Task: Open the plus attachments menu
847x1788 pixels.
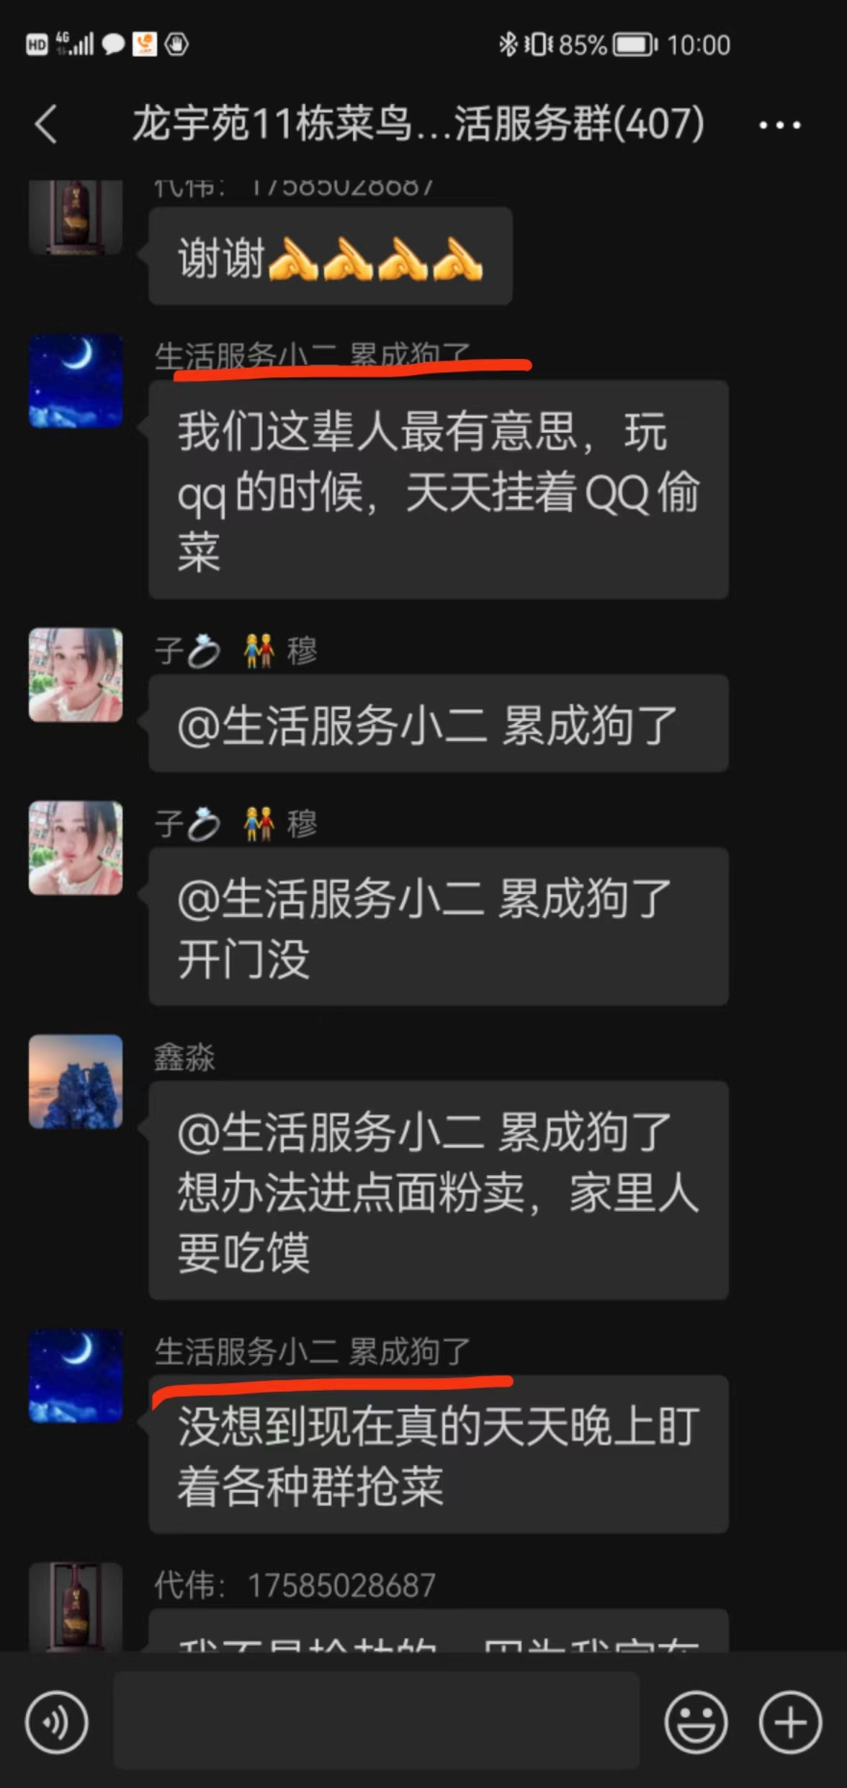Action: [790, 1722]
